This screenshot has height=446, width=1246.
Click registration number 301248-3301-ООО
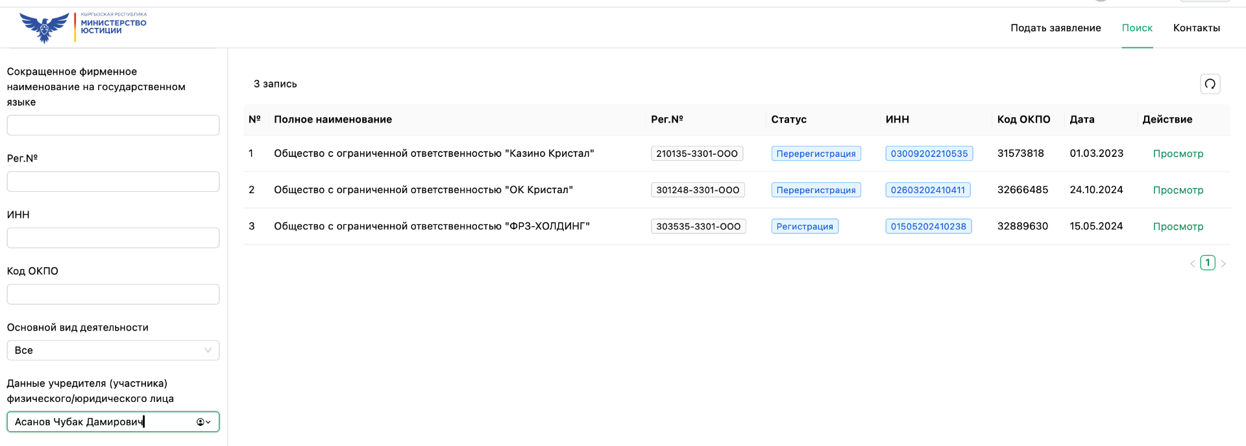(697, 190)
